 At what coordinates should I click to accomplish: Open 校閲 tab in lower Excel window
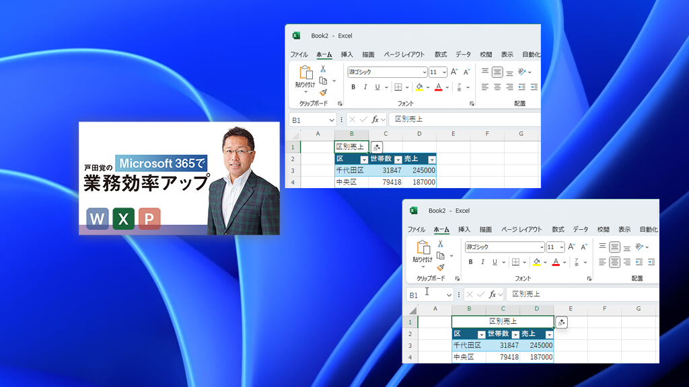(604, 230)
